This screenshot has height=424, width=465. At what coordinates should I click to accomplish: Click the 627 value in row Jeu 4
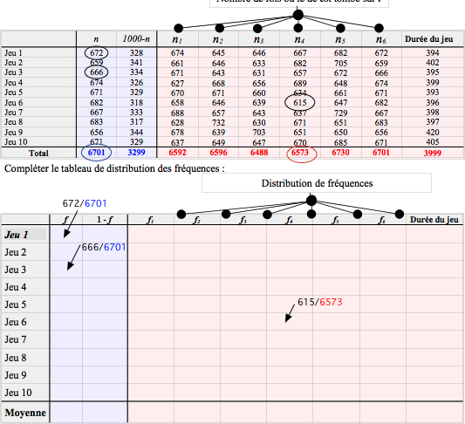(x=177, y=84)
